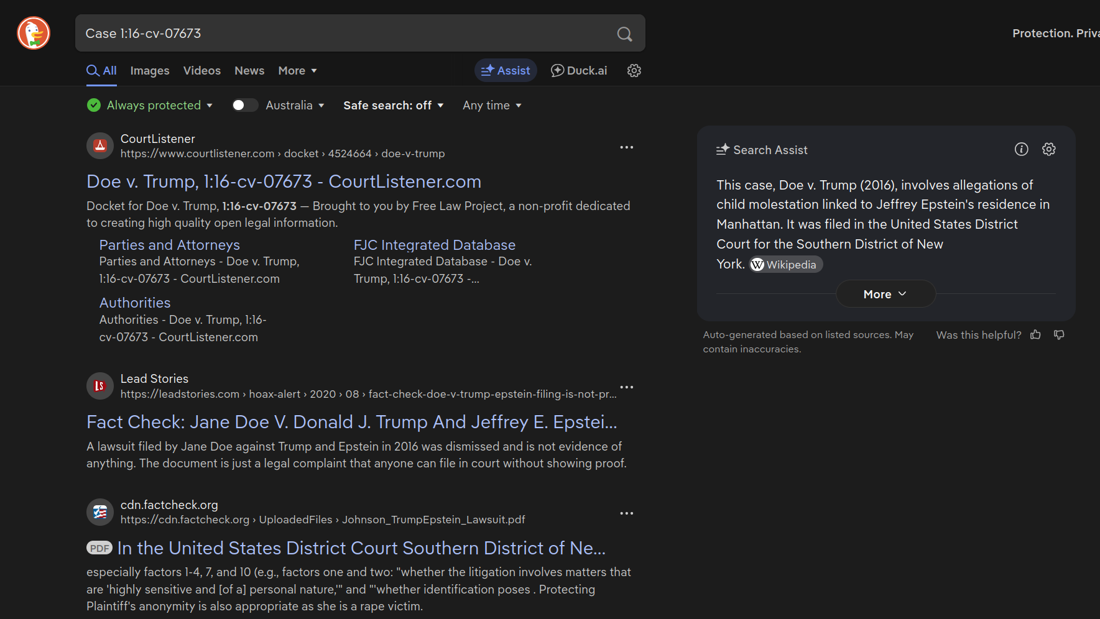Switch to the News tab
The image size is (1100, 619).
[x=249, y=71]
